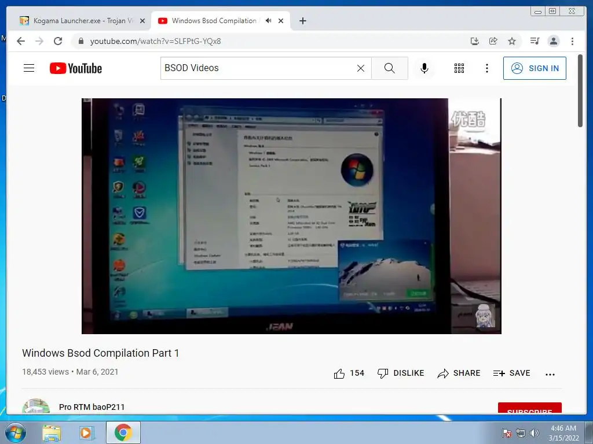Click the video title text
This screenshot has height=444, width=593.
pyautogui.click(x=101, y=353)
